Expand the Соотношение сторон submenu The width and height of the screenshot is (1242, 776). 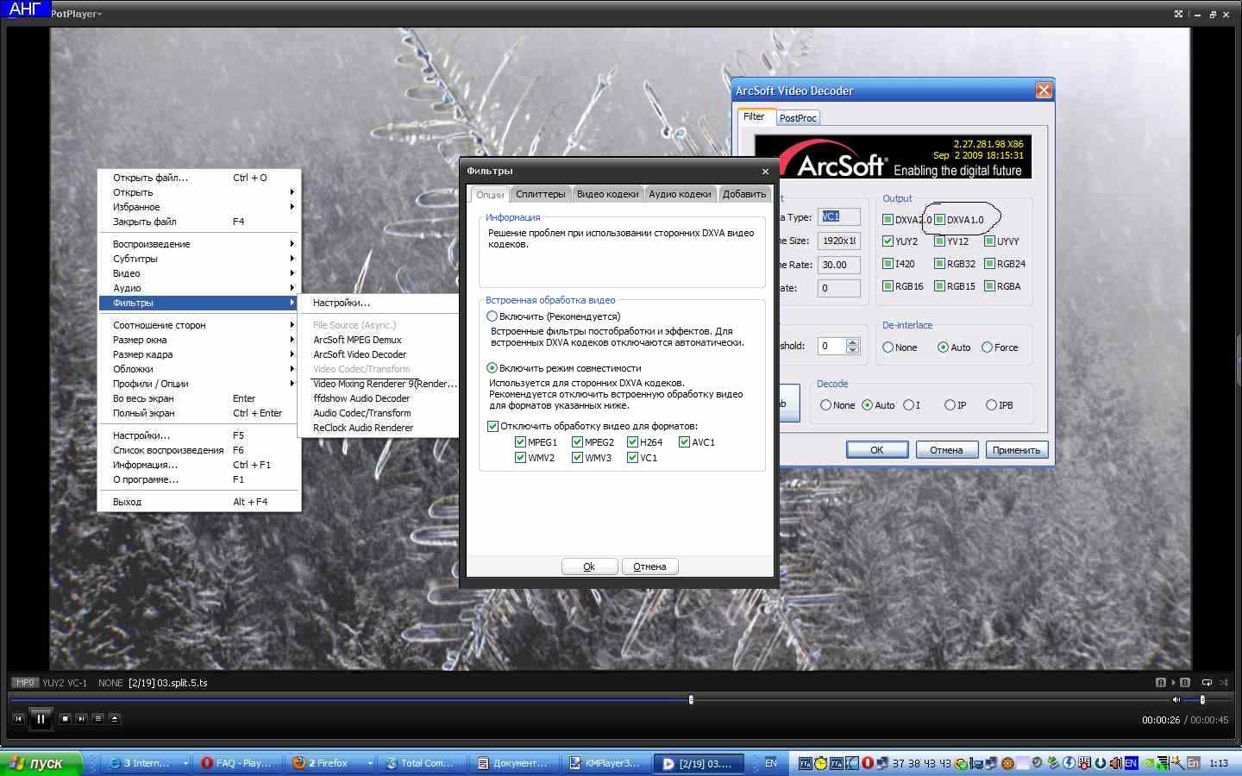coord(198,325)
